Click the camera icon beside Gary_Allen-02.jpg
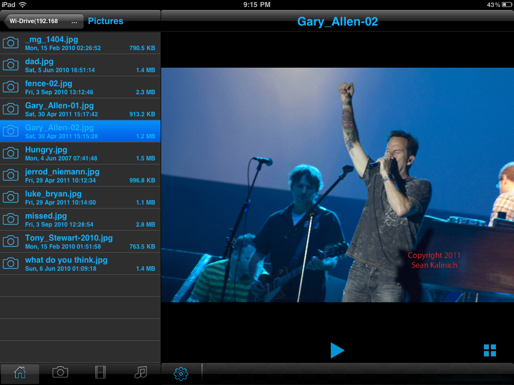Image resolution: width=514 pixels, height=385 pixels. 11,131
